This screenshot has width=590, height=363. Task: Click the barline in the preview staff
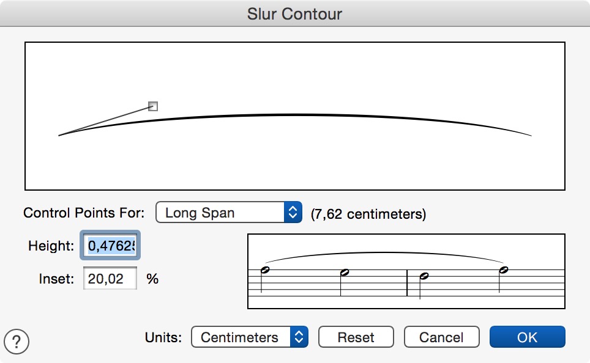point(407,283)
